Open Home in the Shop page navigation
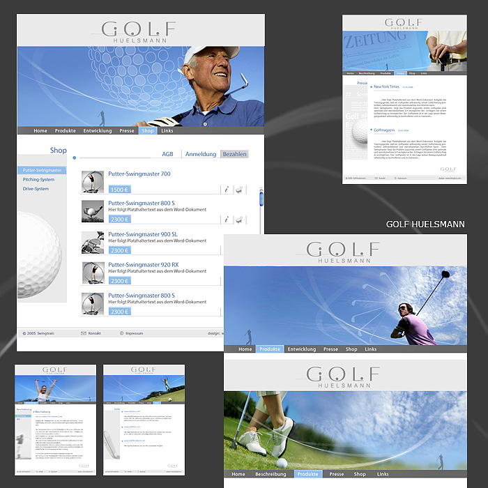The image size is (488, 488). (40, 131)
